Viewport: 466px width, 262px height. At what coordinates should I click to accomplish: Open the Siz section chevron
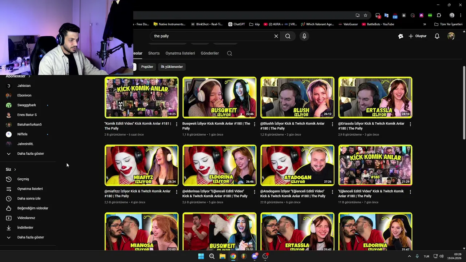[15, 170]
